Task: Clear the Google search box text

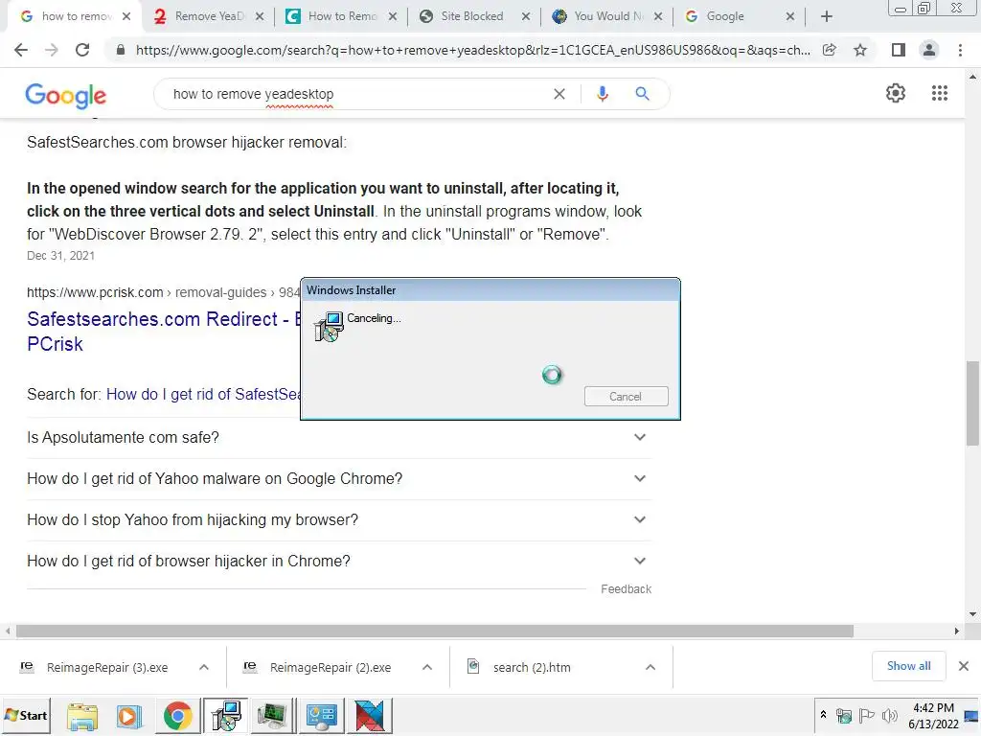Action: [559, 94]
